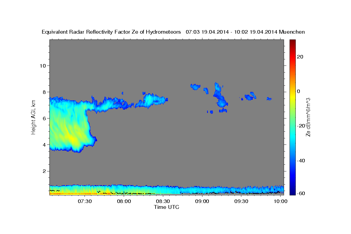Click the height tick label 10
Viewport: 351px width, 234px height.
42,66
